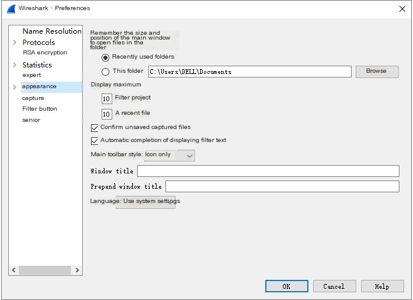The image size is (413, 300).
Task: Open Filter button preferences
Action: coord(40,109)
